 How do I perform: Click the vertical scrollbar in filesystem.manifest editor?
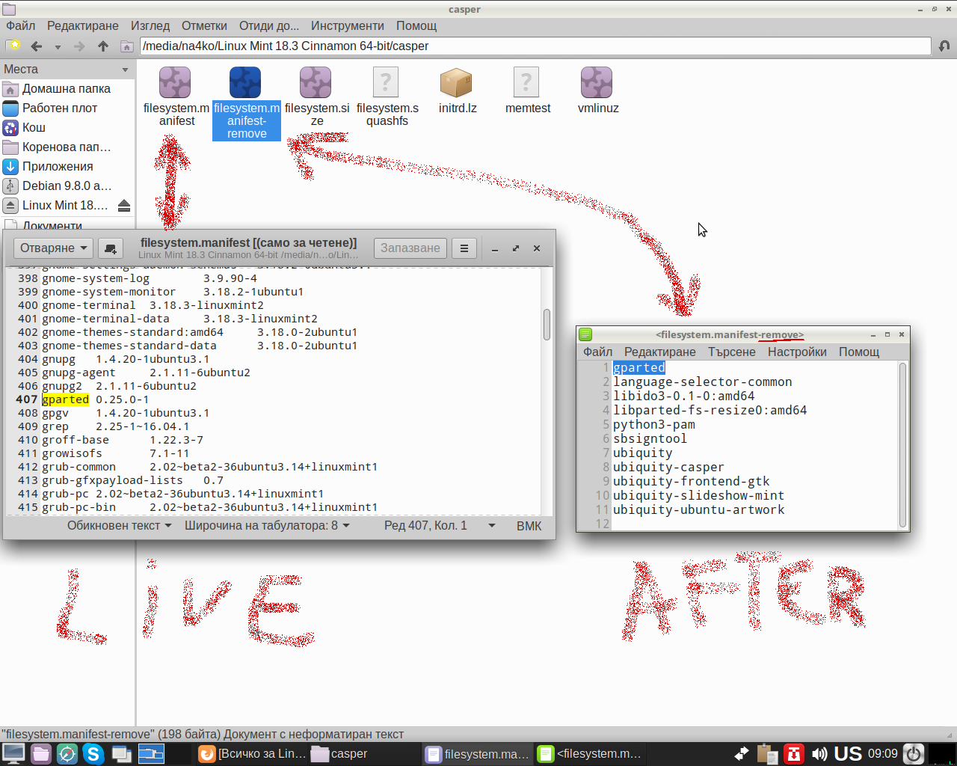tap(547, 324)
